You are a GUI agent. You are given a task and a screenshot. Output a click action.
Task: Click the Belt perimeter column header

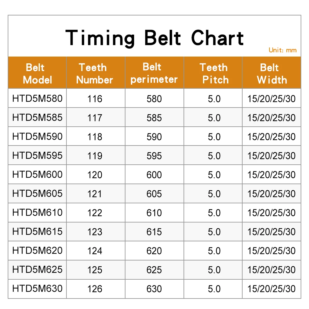tap(154, 73)
